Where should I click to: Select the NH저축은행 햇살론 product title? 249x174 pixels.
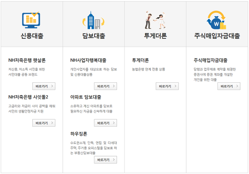[27, 60]
